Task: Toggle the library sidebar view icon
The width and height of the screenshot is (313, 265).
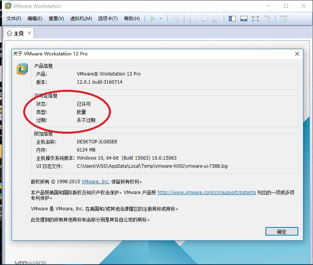Action: [x=232, y=19]
